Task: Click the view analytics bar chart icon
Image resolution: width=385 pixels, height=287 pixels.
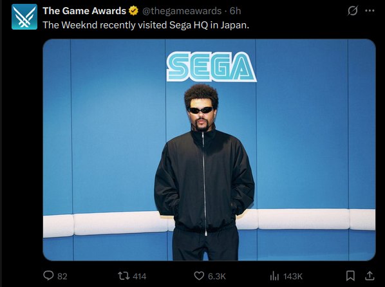Action: (274, 276)
